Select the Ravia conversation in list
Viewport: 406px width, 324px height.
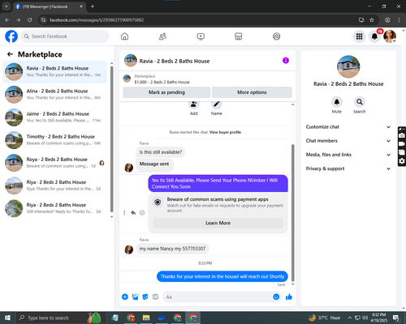[55, 71]
